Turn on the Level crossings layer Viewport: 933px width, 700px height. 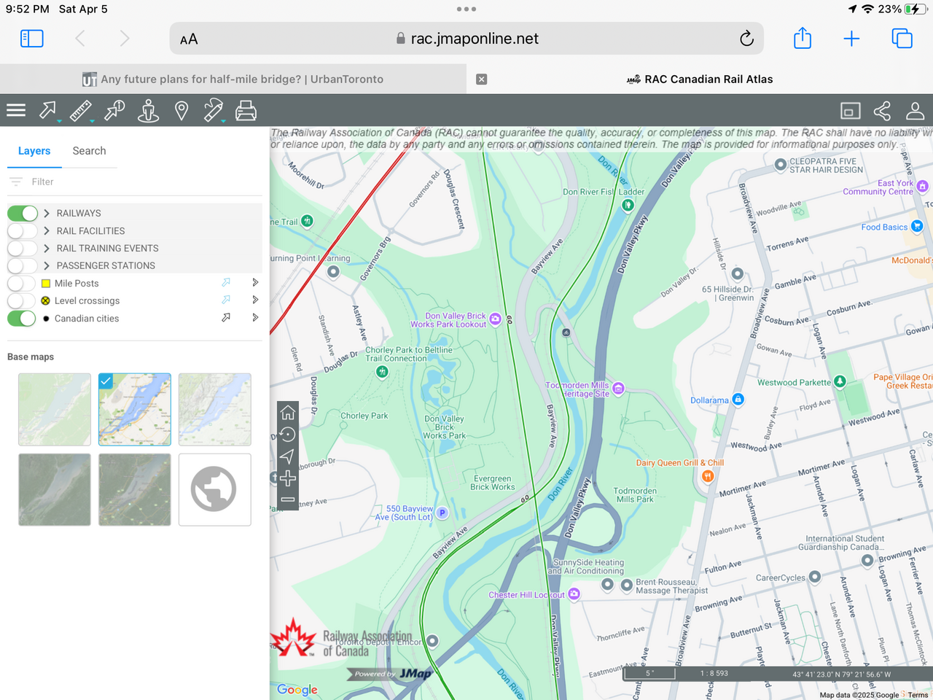[x=23, y=301]
